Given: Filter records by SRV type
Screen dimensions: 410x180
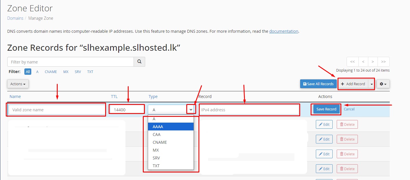Looking at the screenshot, I should click(78, 72).
